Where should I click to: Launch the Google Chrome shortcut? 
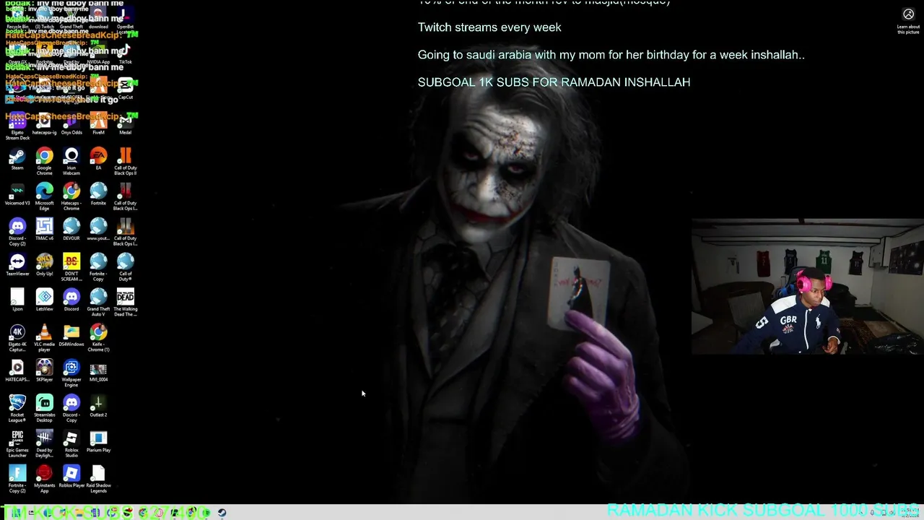pyautogui.click(x=45, y=161)
